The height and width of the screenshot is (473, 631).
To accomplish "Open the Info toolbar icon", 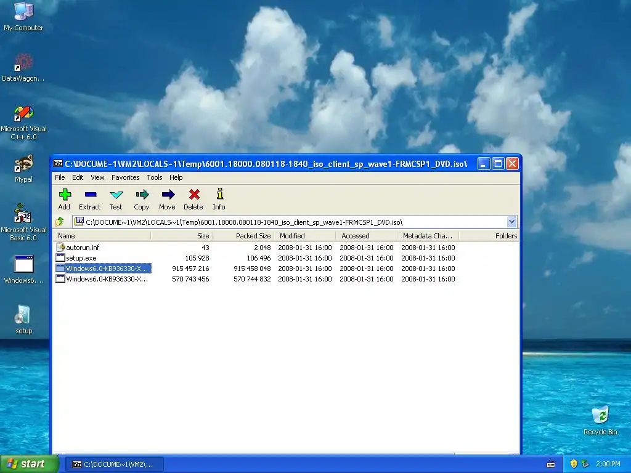I will coord(219,194).
